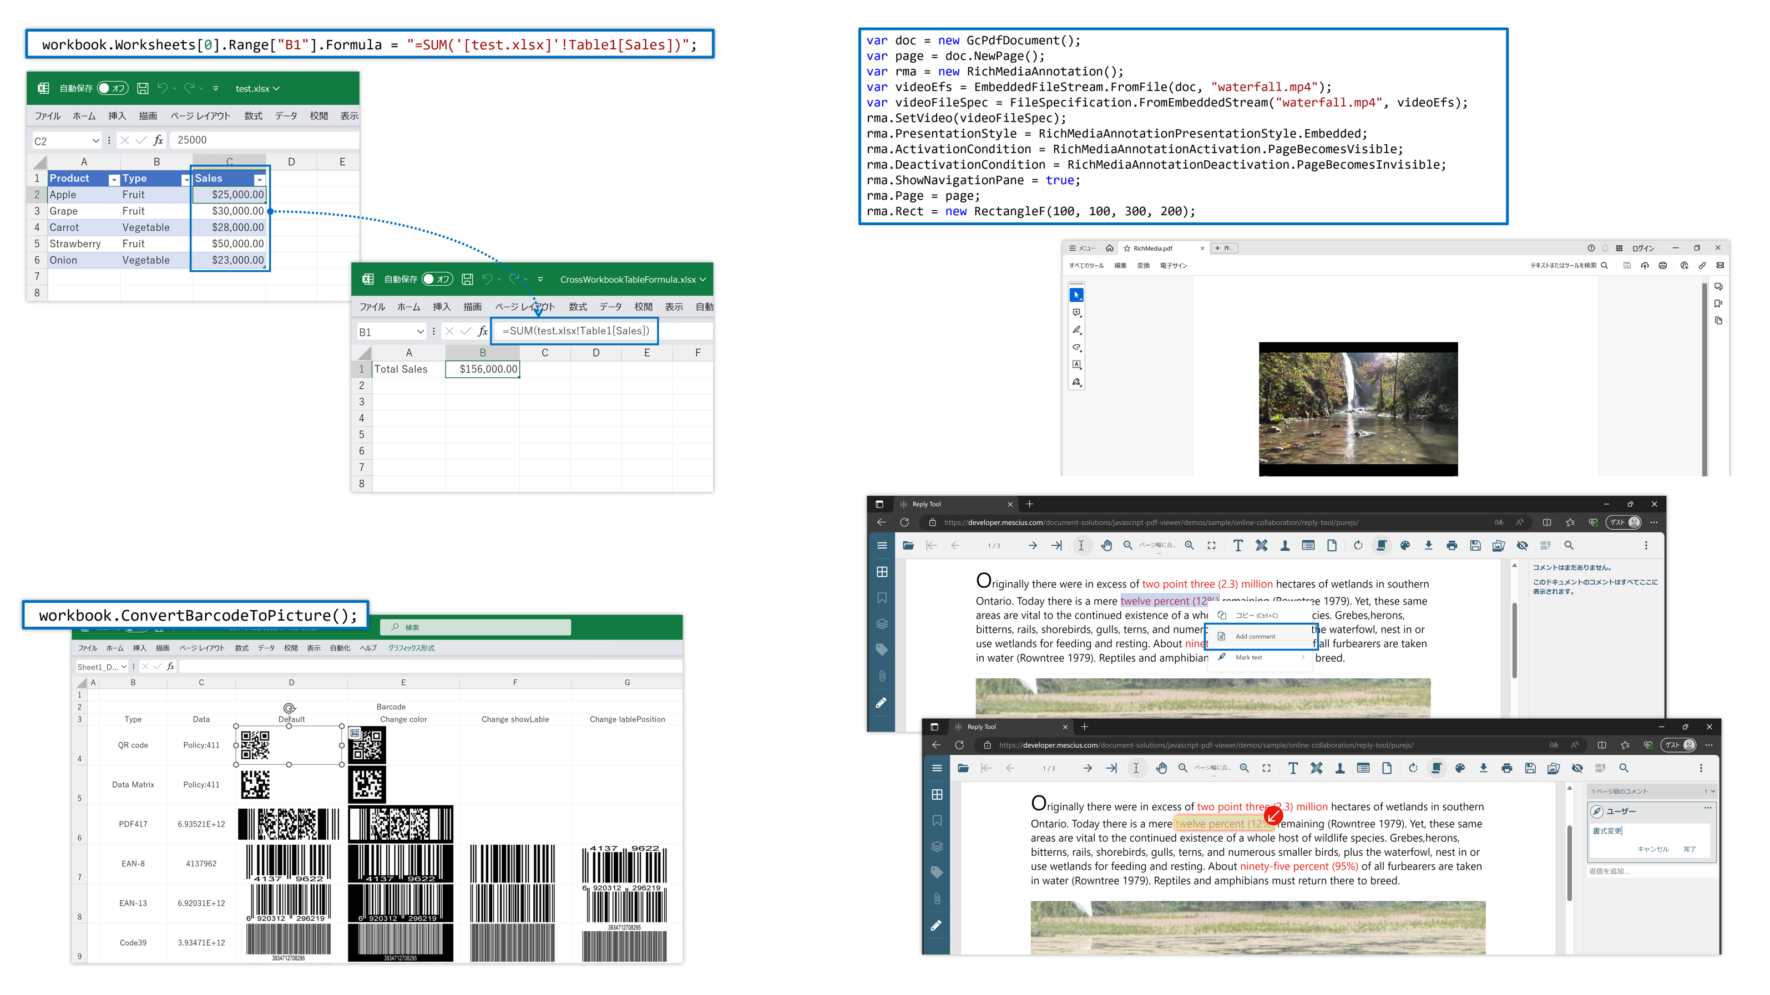Open the ファイル tab in test.xlsx
The image size is (1770, 995).
tap(48, 116)
